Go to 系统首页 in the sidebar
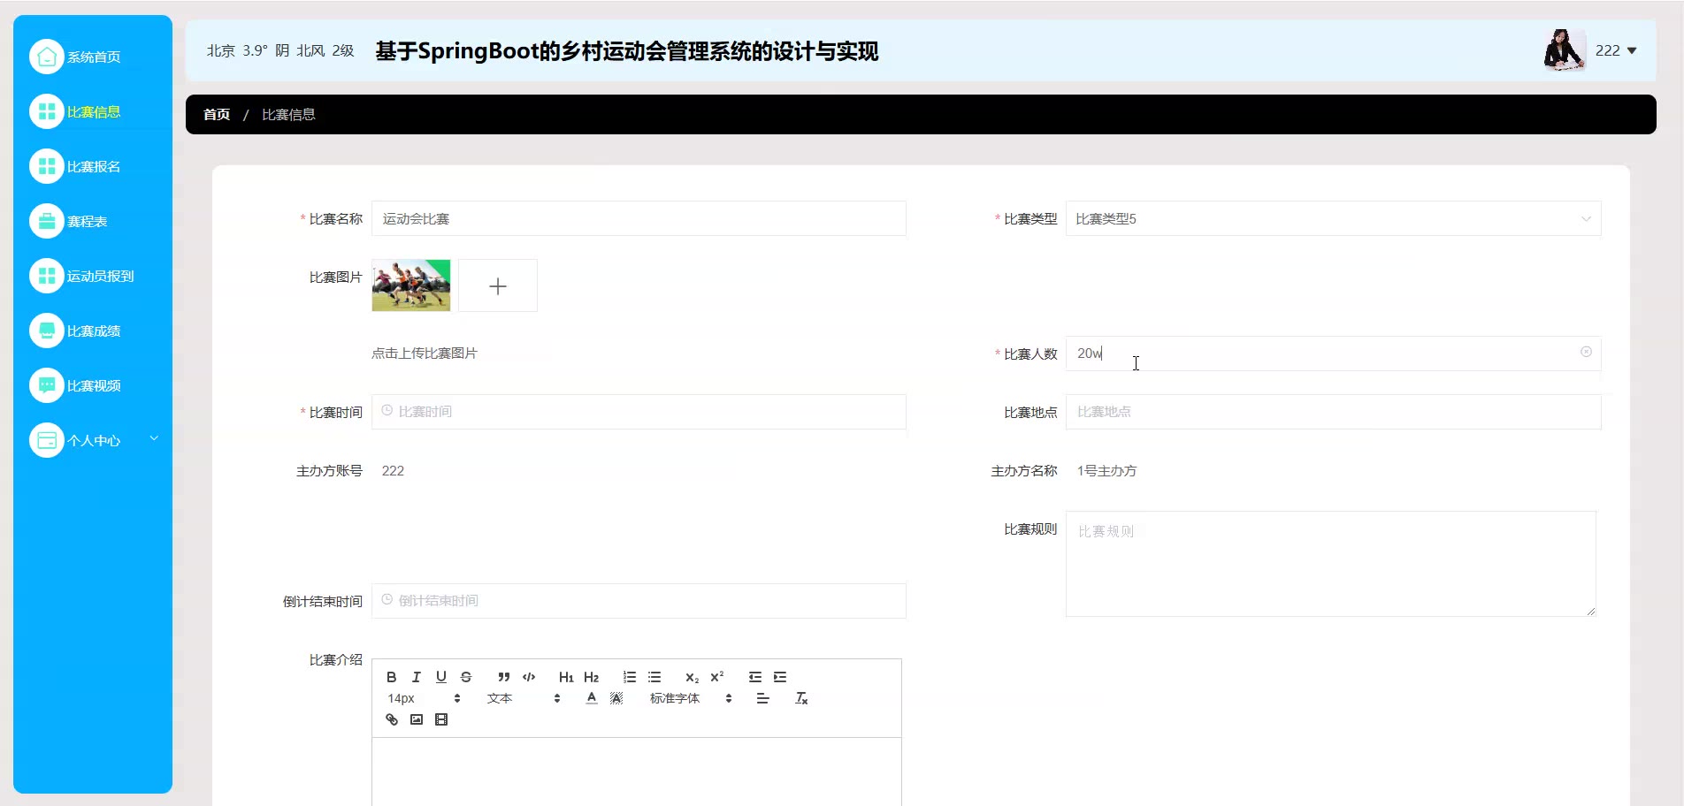The height and width of the screenshot is (806, 1684). pyautogui.click(x=93, y=57)
